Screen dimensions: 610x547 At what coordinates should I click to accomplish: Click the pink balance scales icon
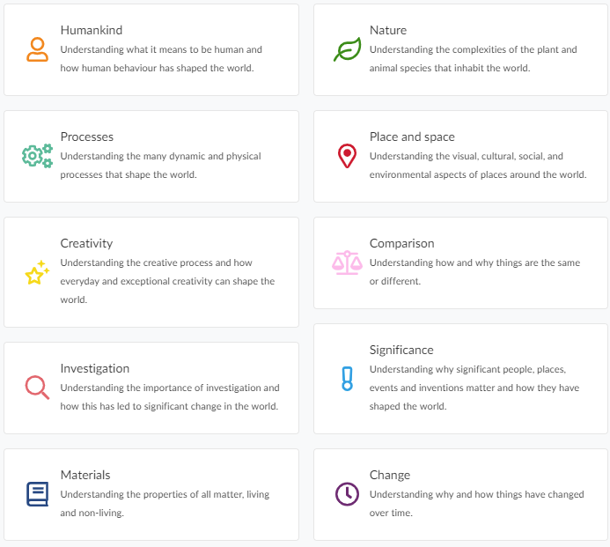point(347,262)
